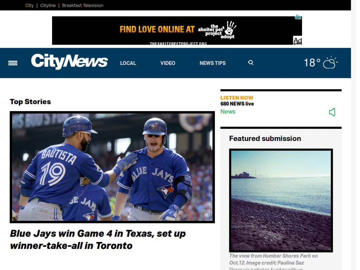This screenshot has height=270, width=360.
Task: Click the green speaker icon for 680 NEWS
Action: tap(332, 112)
